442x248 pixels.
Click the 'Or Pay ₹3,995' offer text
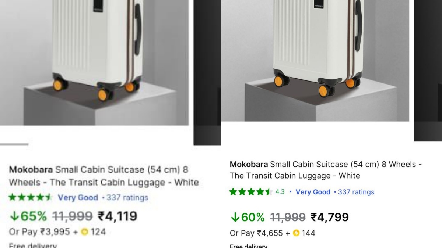[x=42, y=232]
